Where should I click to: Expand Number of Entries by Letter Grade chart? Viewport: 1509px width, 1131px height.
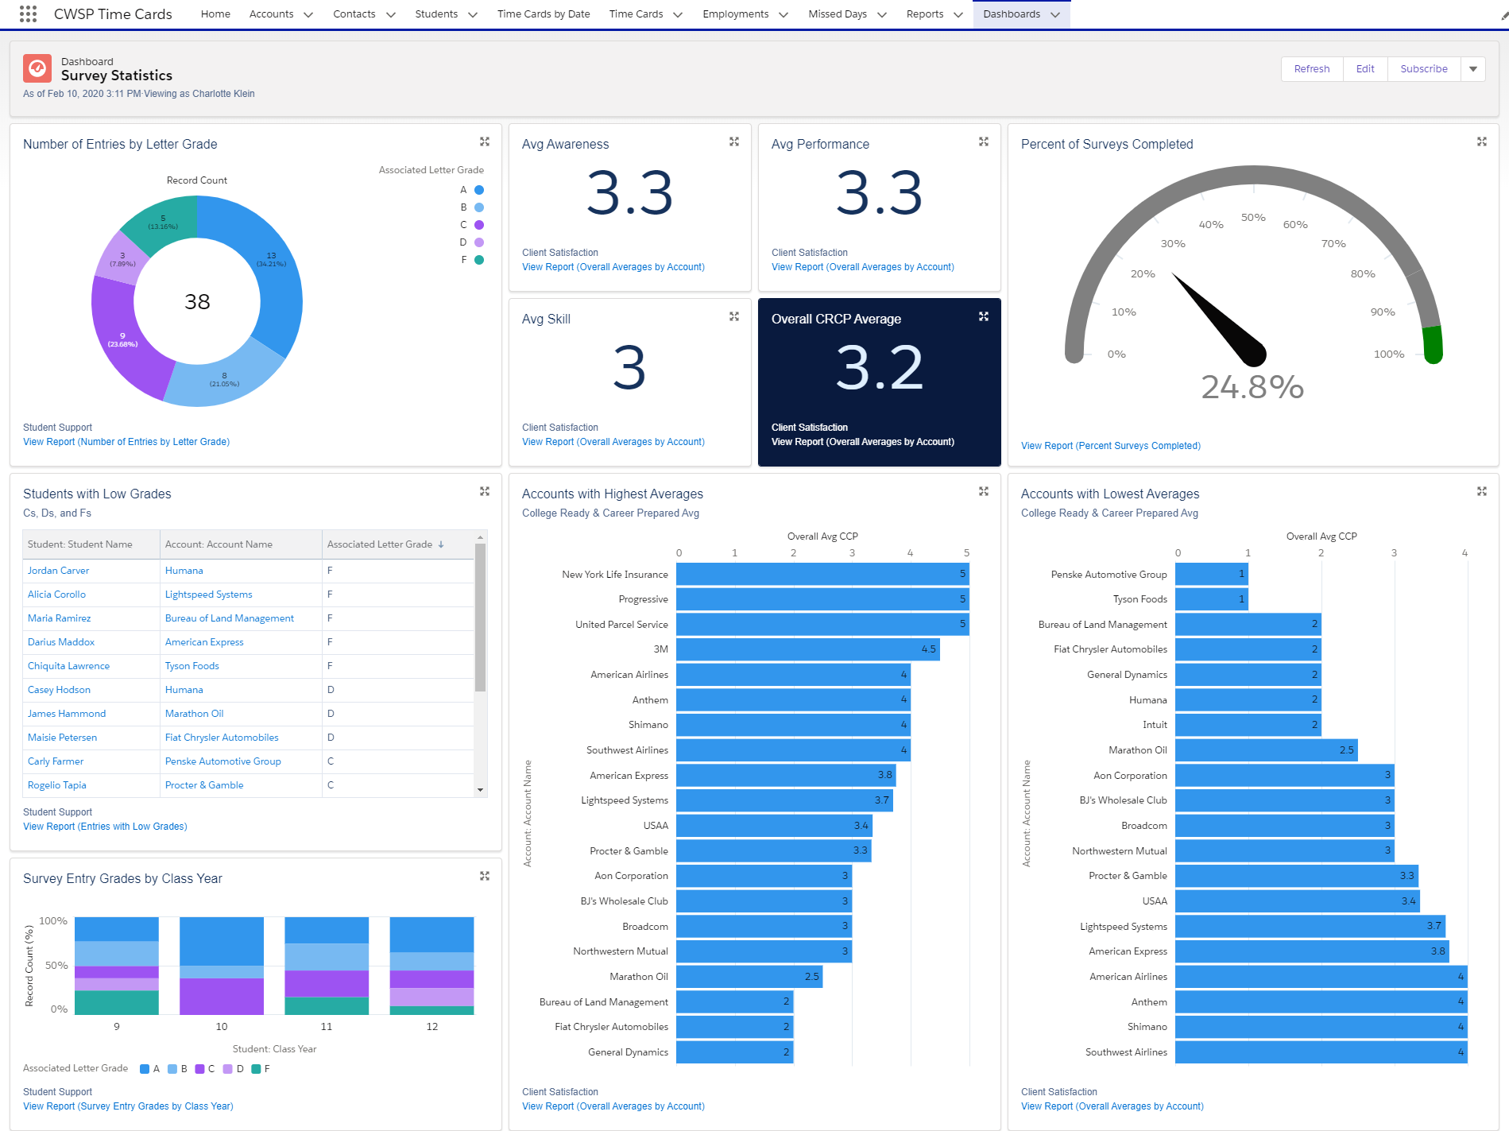click(x=485, y=141)
